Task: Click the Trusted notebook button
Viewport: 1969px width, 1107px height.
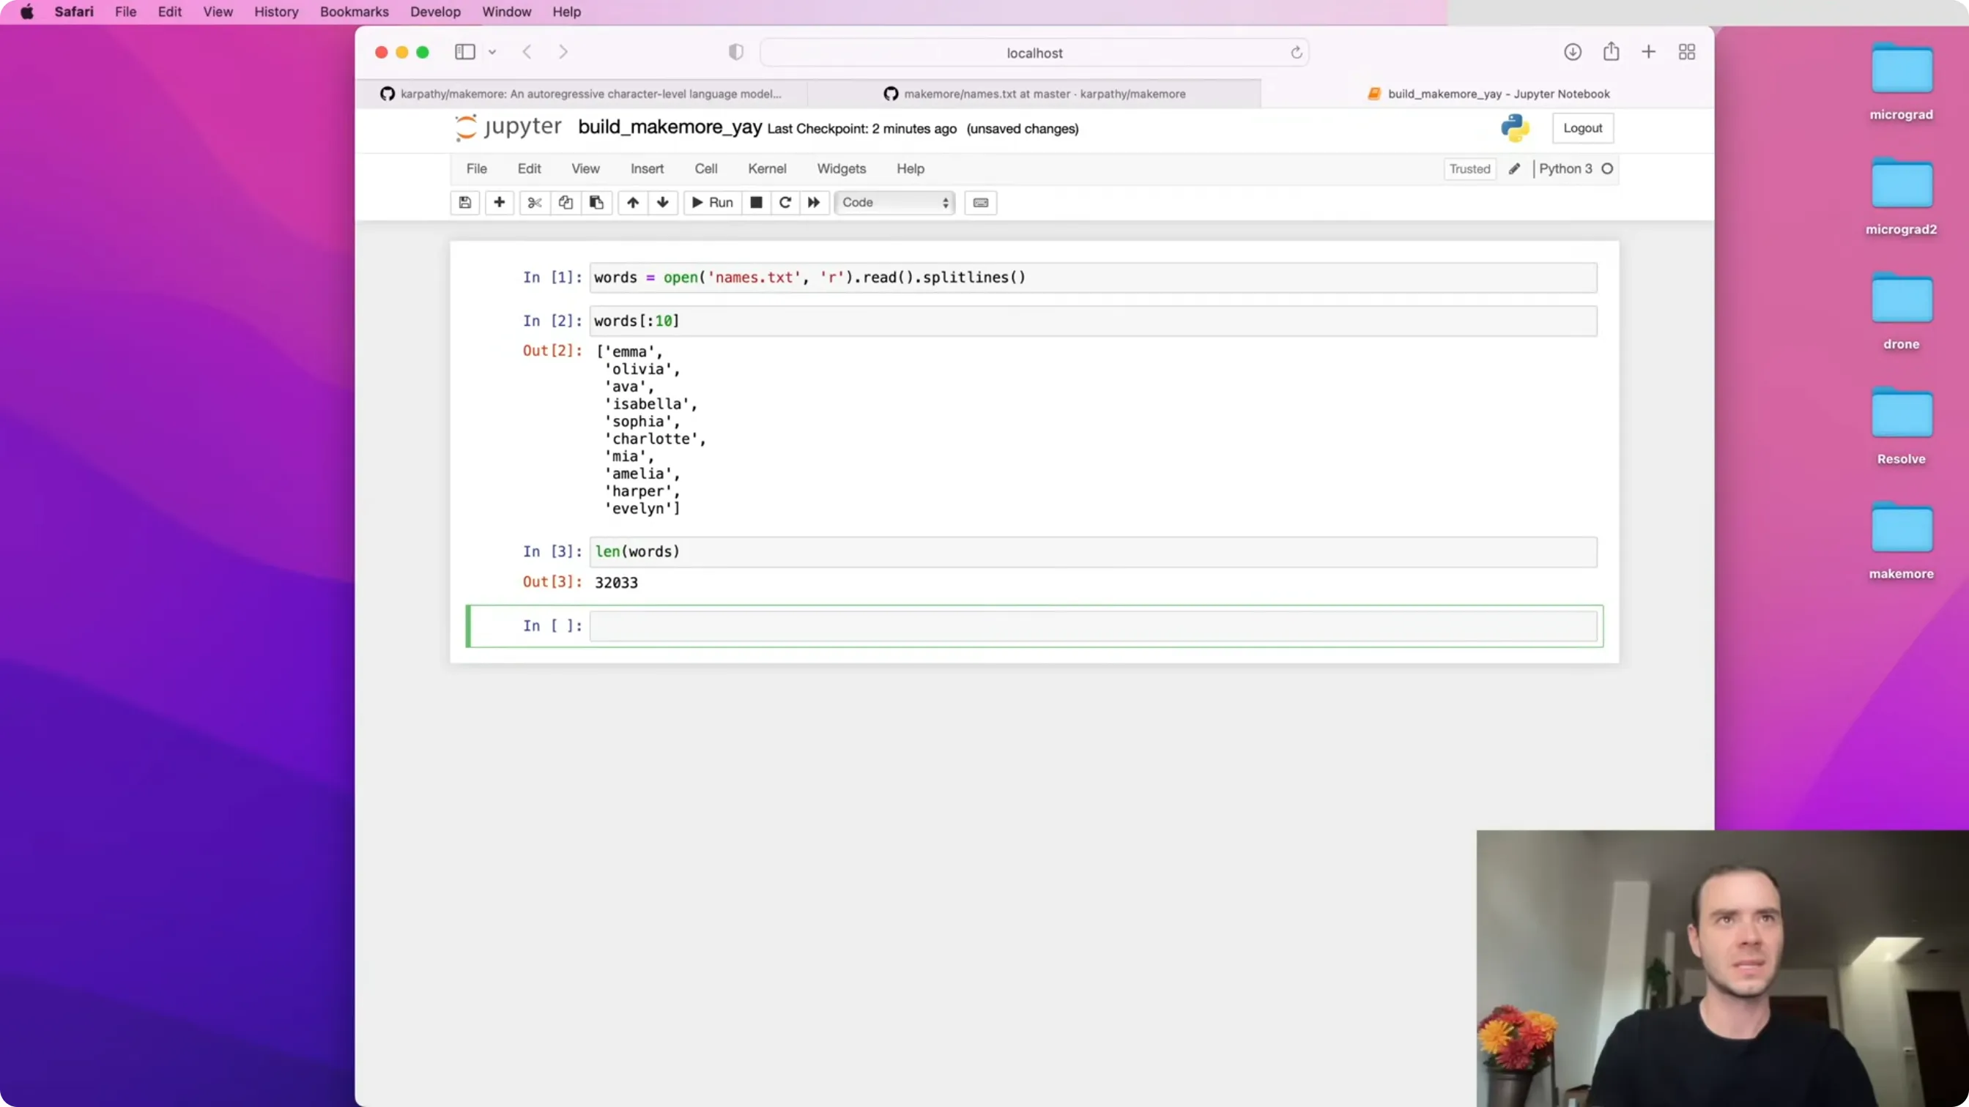Action: point(1469,169)
